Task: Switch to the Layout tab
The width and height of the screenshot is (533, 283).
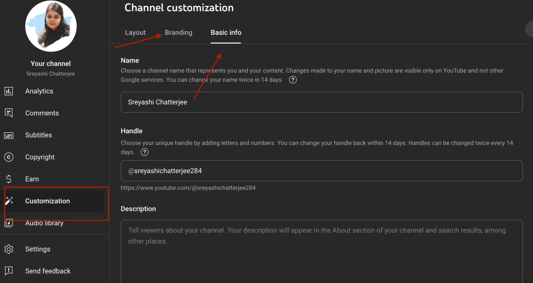Action: coord(135,32)
